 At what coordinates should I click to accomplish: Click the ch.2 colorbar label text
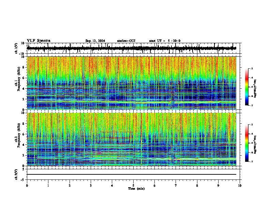255,144
